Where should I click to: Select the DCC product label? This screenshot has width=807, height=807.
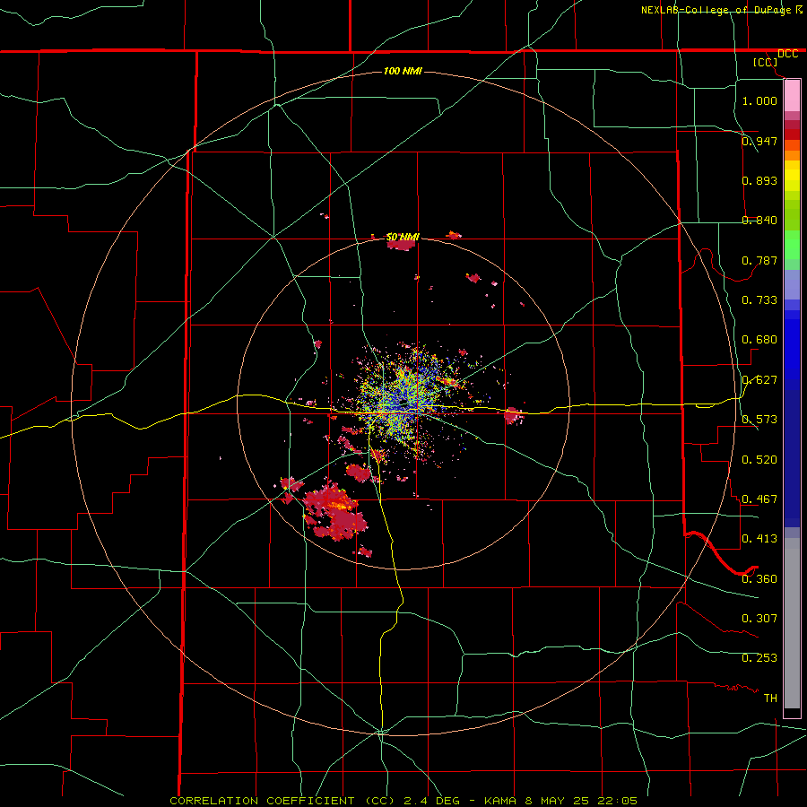787,54
